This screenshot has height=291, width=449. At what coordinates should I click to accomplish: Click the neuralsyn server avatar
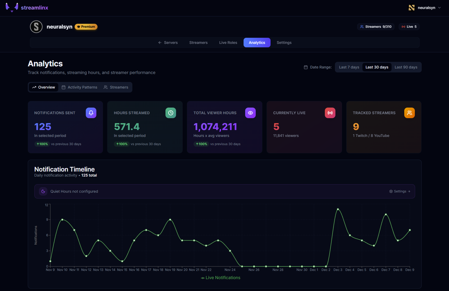tap(36, 26)
